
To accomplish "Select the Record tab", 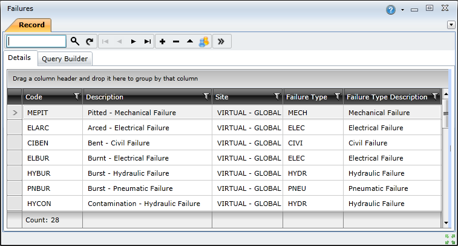I will pos(31,25).
